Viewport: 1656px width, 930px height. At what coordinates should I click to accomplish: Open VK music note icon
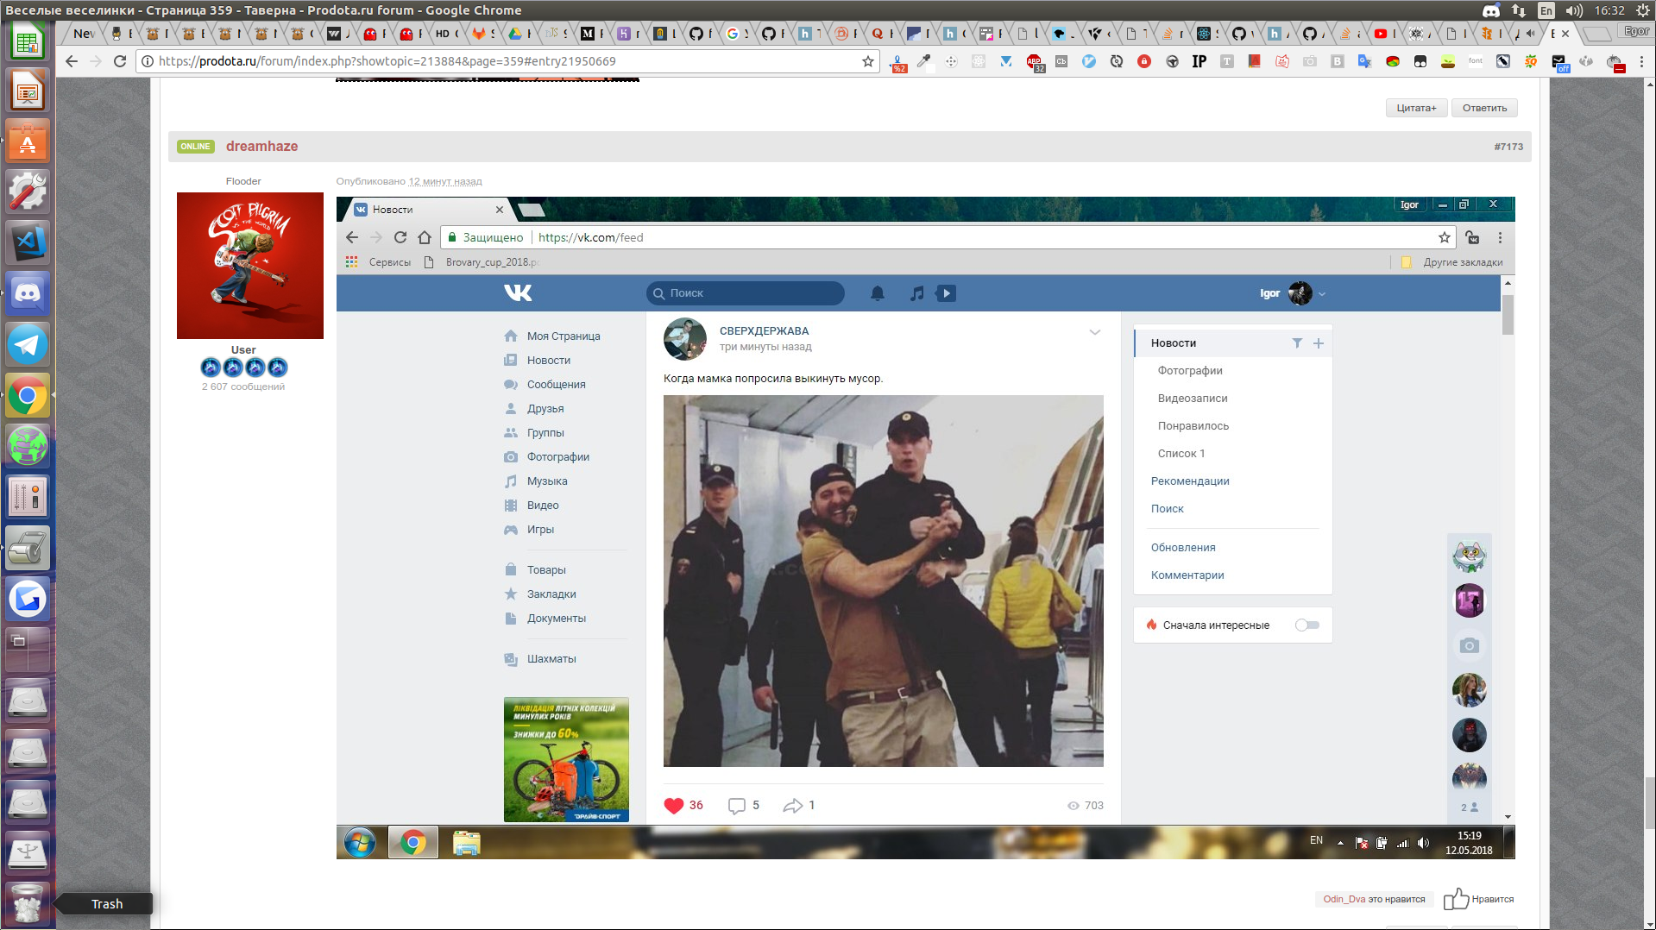coord(917,293)
